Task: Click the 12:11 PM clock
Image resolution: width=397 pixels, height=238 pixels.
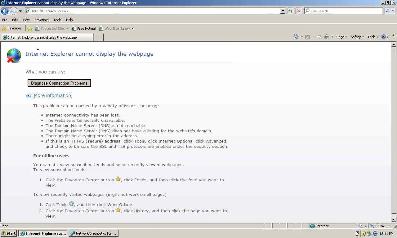Action: click(x=386, y=234)
